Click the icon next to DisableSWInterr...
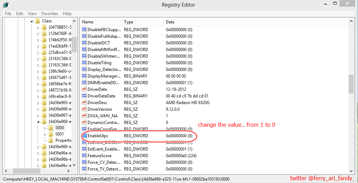The width and height of the screenshot is (358, 183). point(84,56)
